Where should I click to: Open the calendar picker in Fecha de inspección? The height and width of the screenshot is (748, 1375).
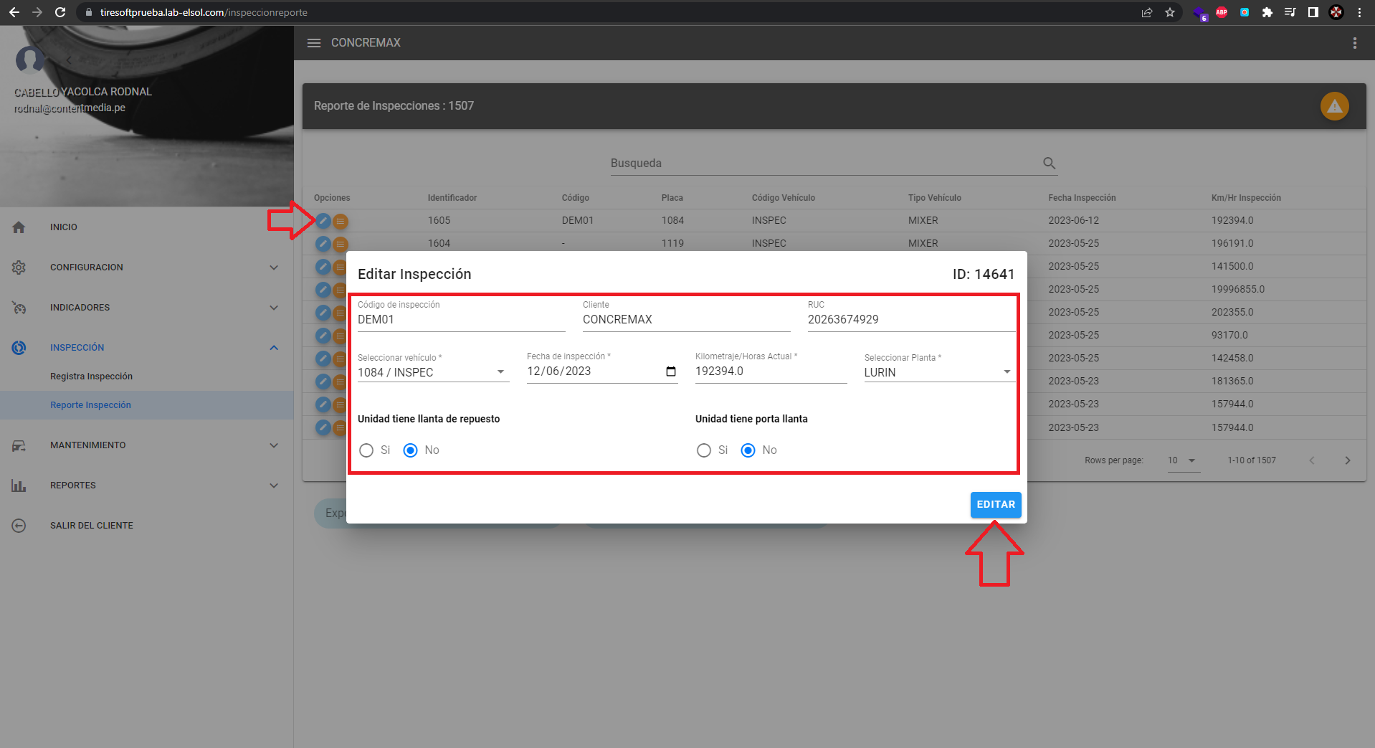tap(670, 371)
